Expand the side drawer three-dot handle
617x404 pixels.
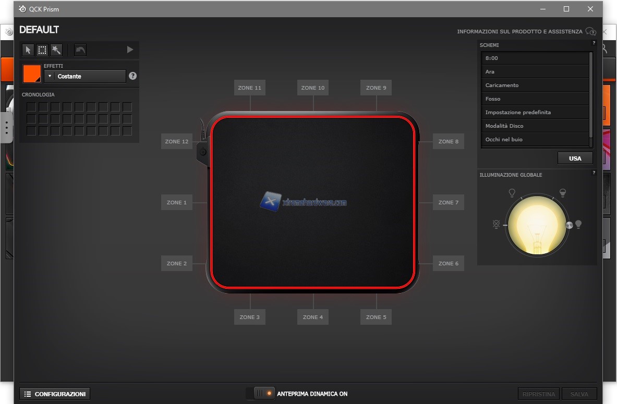coord(6,127)
